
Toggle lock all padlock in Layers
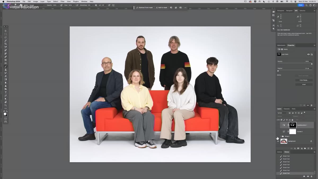tap(292, 120)
